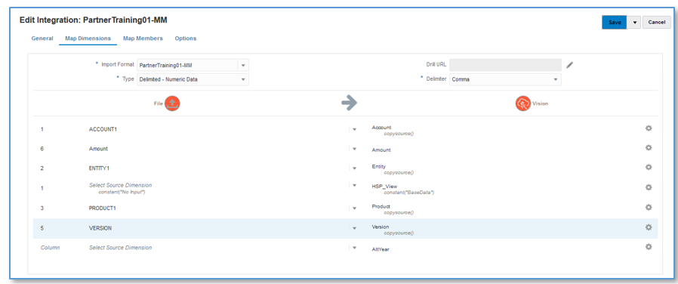This screenshot has width=678, height=284.
Task: Open HSP_View row gear settings
Action: (648, 187)
